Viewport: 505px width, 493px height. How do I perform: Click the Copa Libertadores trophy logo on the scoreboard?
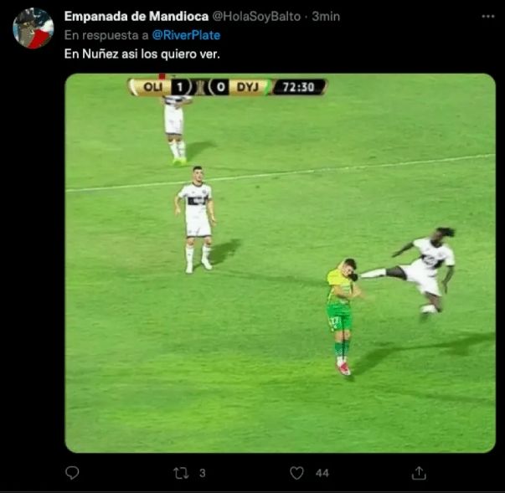[x=201, y=87]
